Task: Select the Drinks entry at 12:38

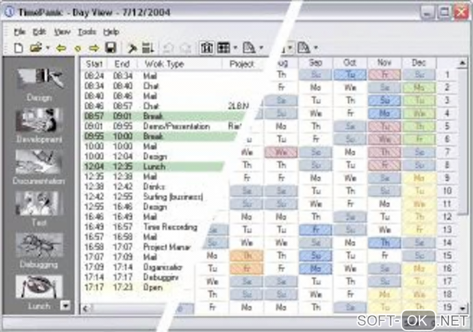Action: tap(151, 187)
